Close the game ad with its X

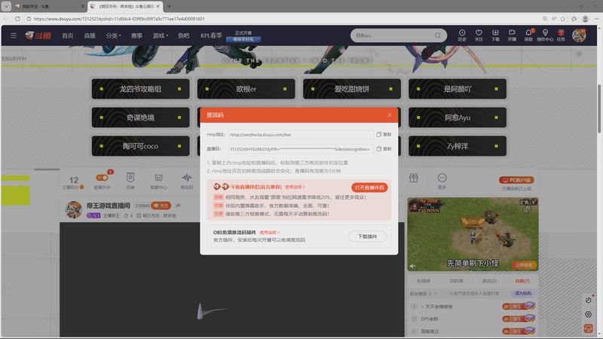point(534,202)
